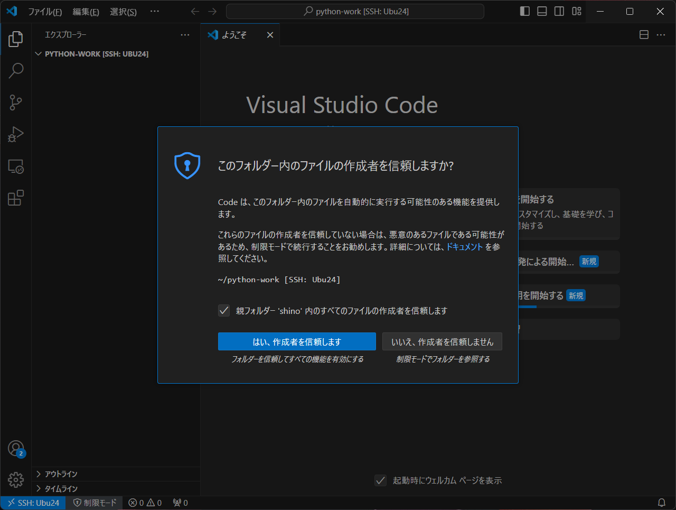Open the Remote Explorer icon
Screen dimensions: 676x510
pyautogui.click(x=16, y=166)
